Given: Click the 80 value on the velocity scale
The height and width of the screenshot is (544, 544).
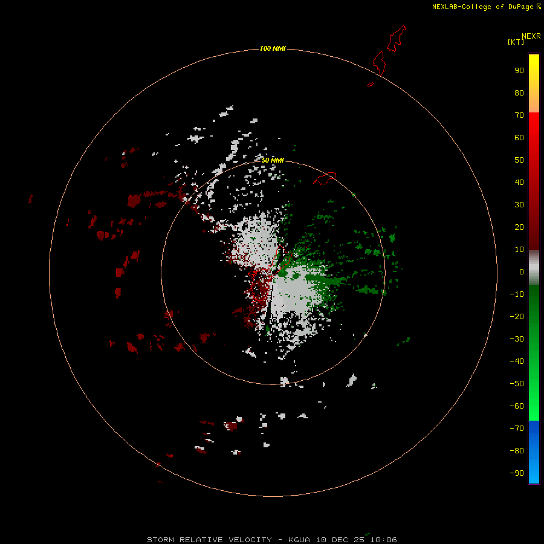Looking at the screenshot, I should (519, 92).
